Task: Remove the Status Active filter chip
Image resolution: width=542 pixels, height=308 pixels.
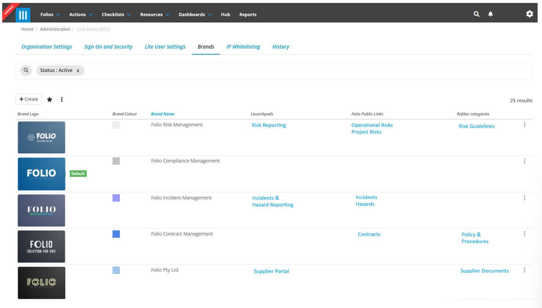Action: pyautogui.click(x=78, y=71)
